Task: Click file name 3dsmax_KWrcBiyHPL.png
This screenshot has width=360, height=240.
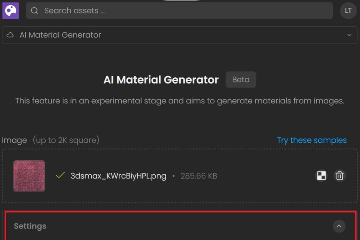Action: coord(118,176)
